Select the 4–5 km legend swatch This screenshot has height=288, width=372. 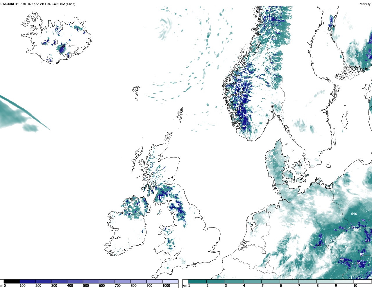click(x=252, y=282)
